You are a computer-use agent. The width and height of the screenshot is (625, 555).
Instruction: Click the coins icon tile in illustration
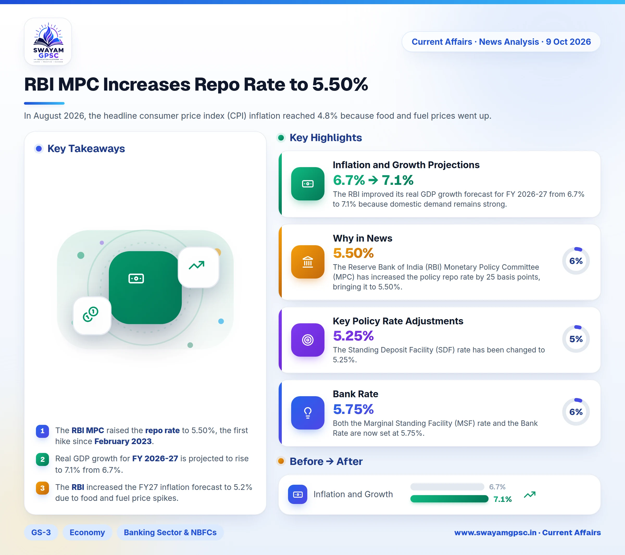click(92, 316)
